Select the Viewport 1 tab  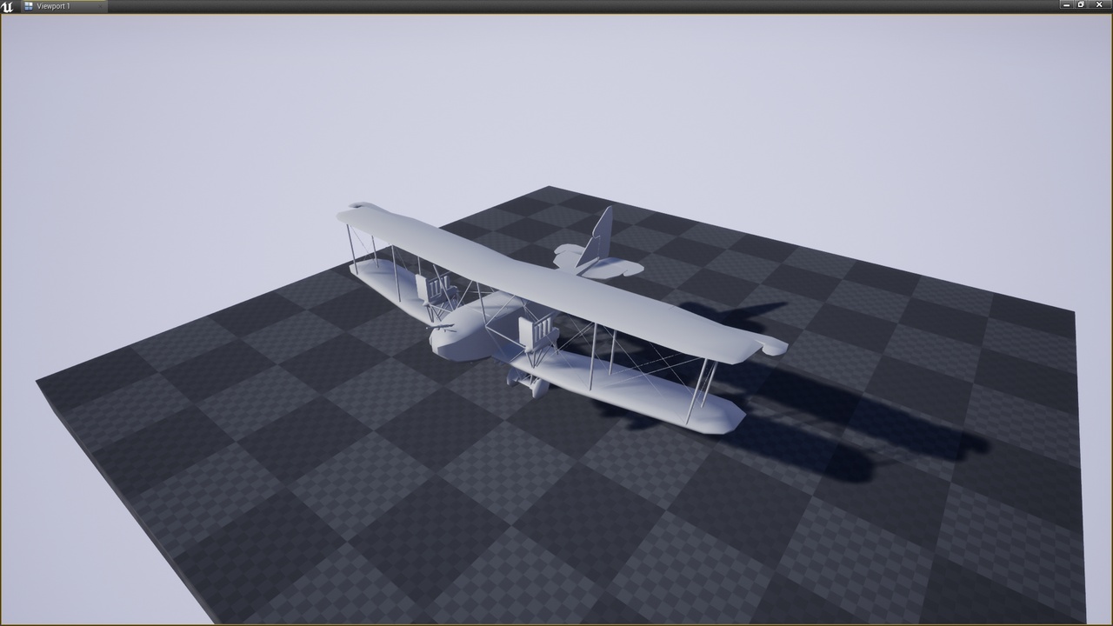pyautogui.click(x=63, y=6)
